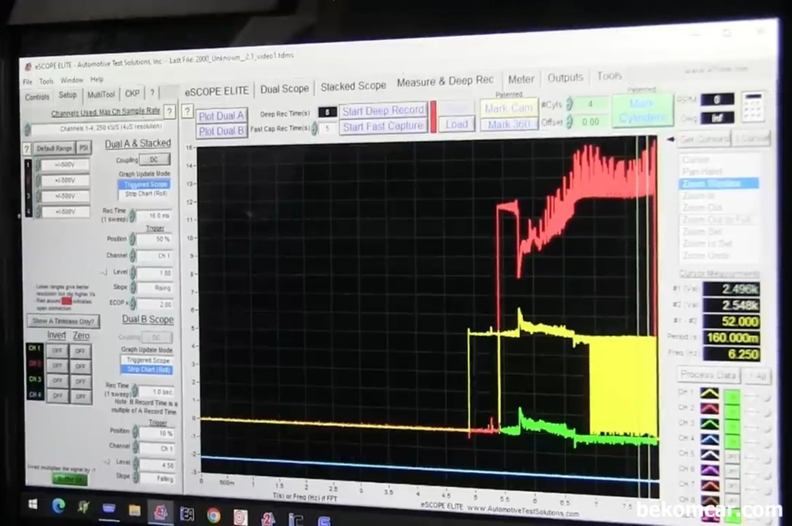Open the Window menu
792x526 pixels.
pos(72,80)
